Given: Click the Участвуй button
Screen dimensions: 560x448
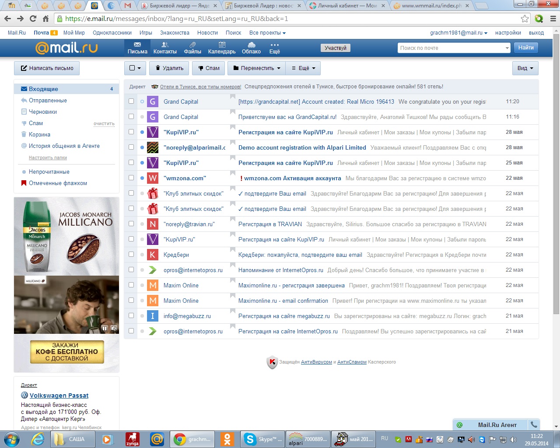Looking at the screenshot, I should pyautogui.click(x=336, y=48).
